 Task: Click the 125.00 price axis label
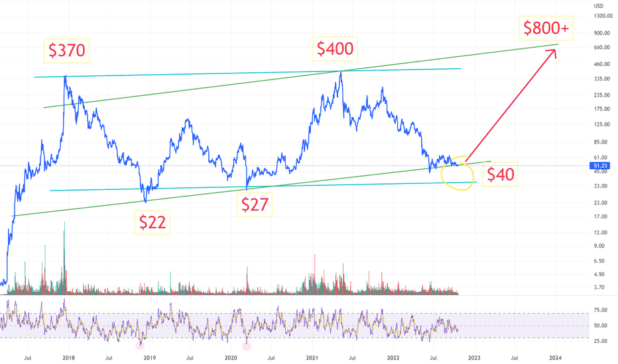[602, 124]
